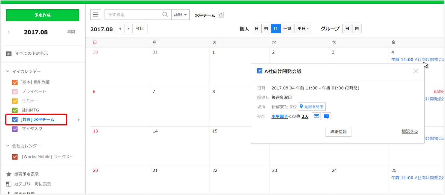Collapse the マイカレンダー section
The width and height of the screenshot is (445, 195).
coord(8,71)
